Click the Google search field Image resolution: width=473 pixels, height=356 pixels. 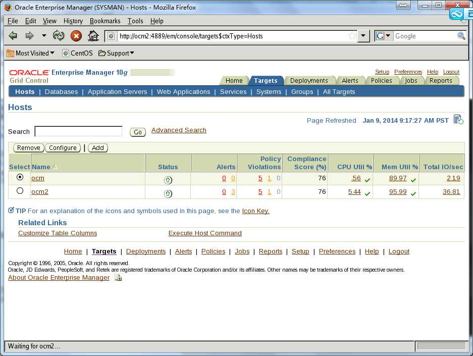(426, 36)
